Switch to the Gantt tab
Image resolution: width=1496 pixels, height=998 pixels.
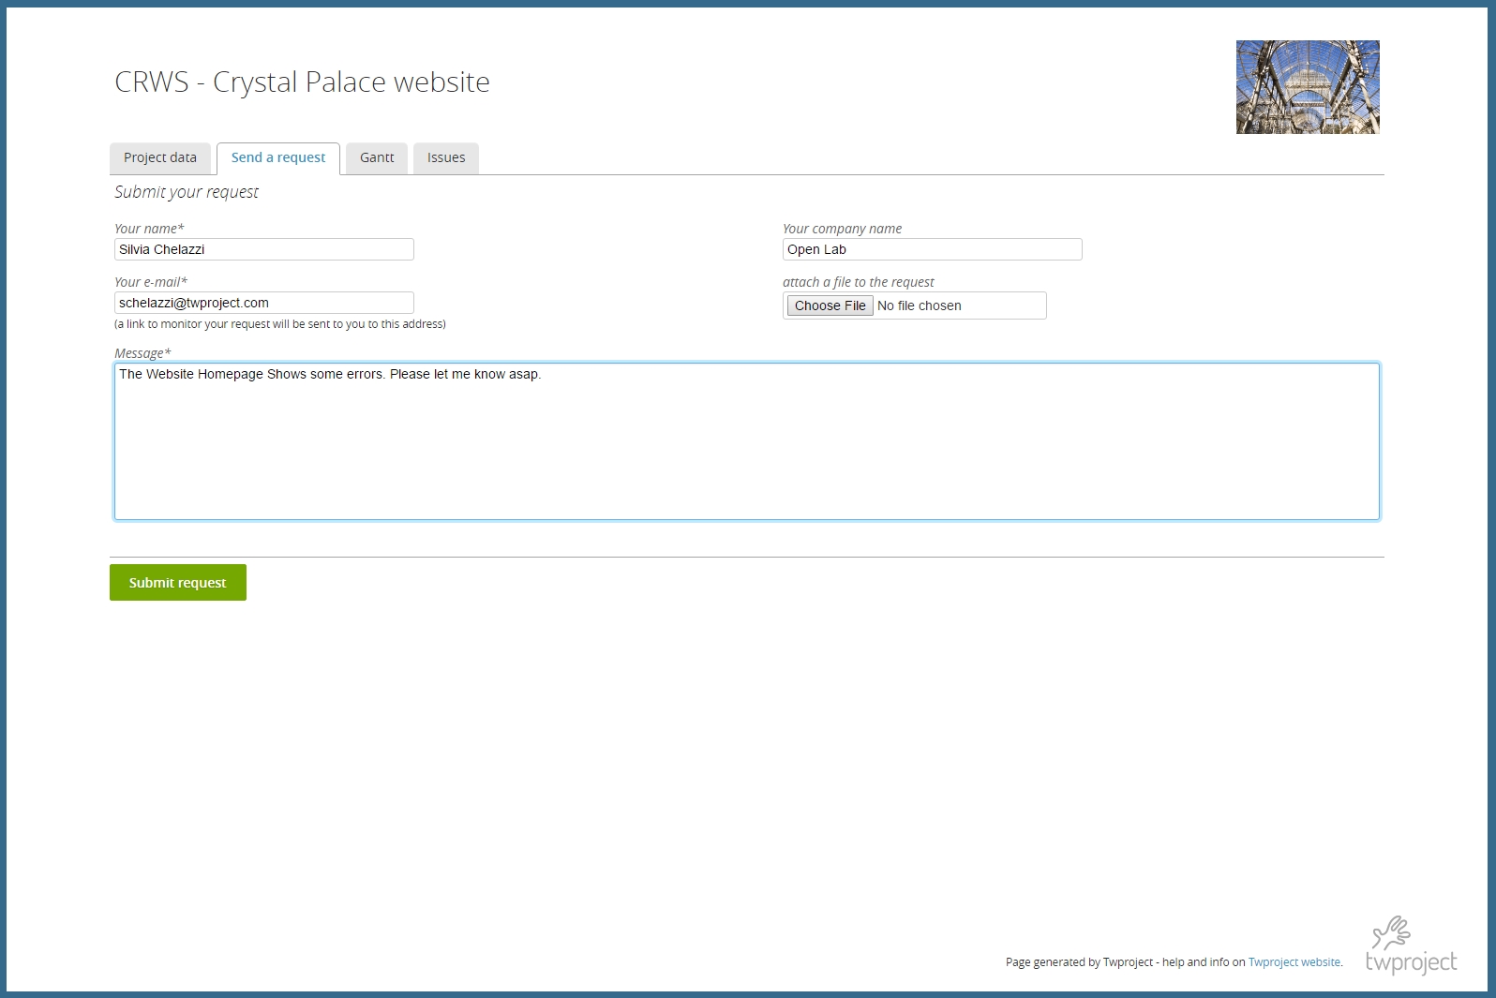point(377,158)
